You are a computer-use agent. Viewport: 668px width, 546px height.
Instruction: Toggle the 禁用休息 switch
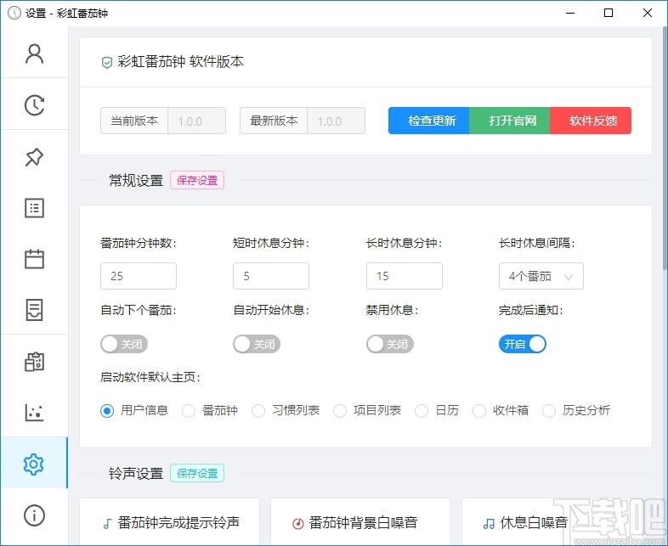coord(390,344)
